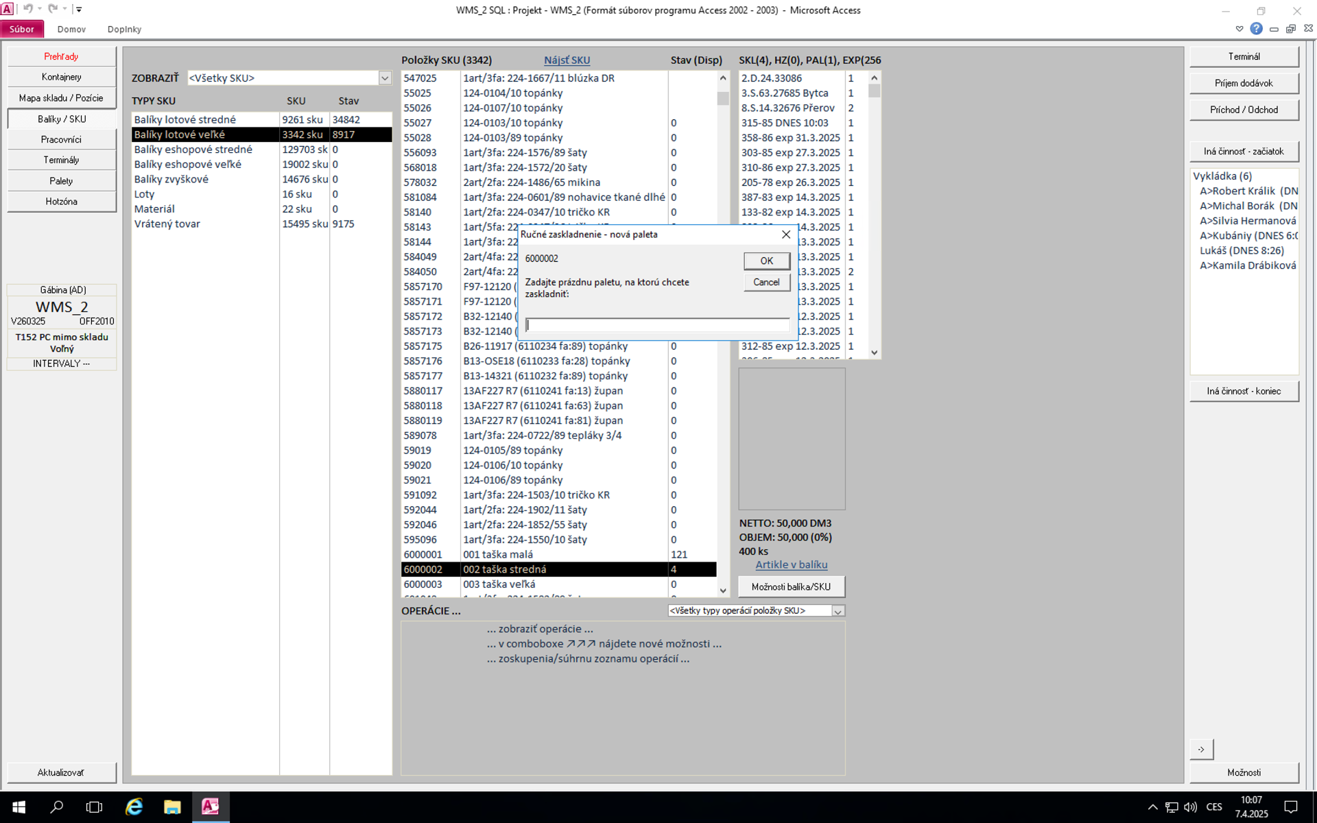Open the Access help question mark icon

pyautogui.click(x=1256, y=29)
